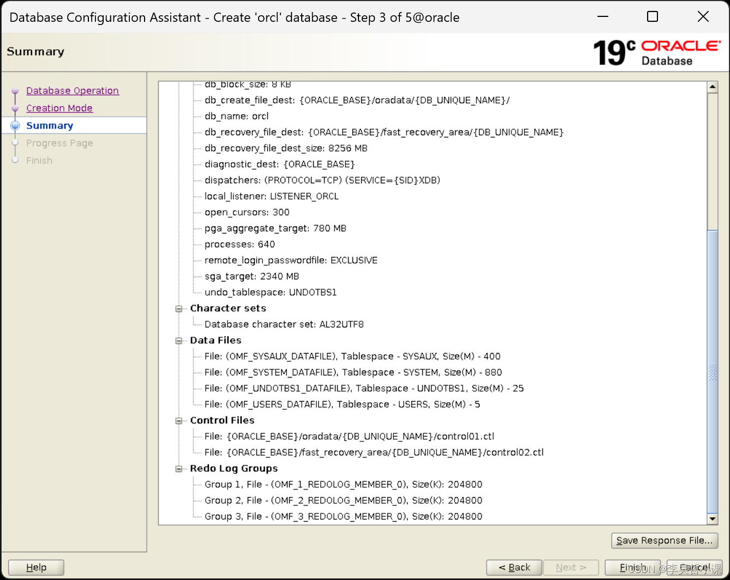Select the control02.ctl file row
The image size is (730, 580).
pos(374,452)
